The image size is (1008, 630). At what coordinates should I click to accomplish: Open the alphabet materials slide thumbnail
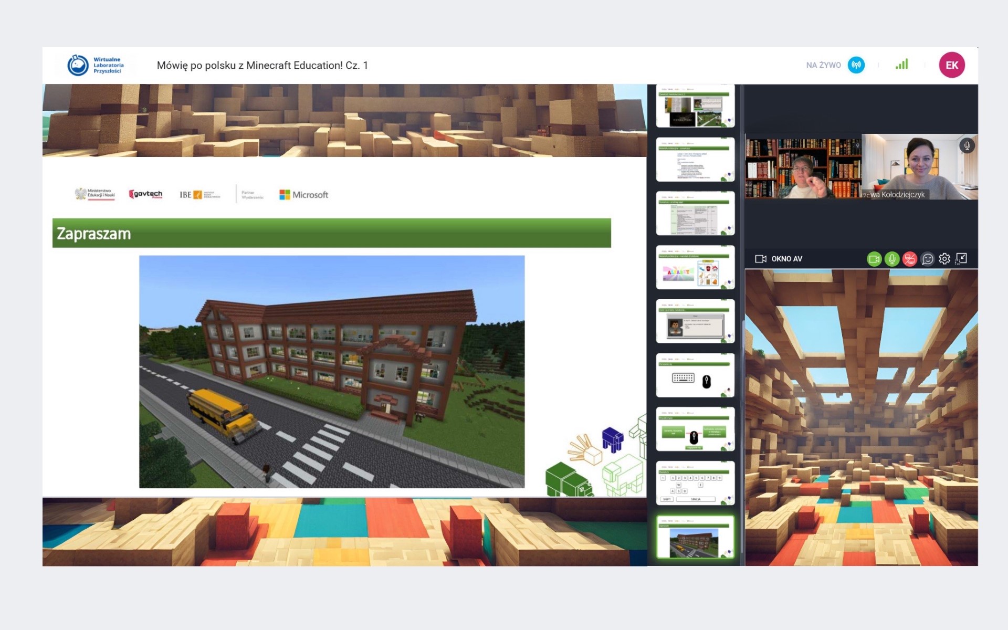(695, 268)
